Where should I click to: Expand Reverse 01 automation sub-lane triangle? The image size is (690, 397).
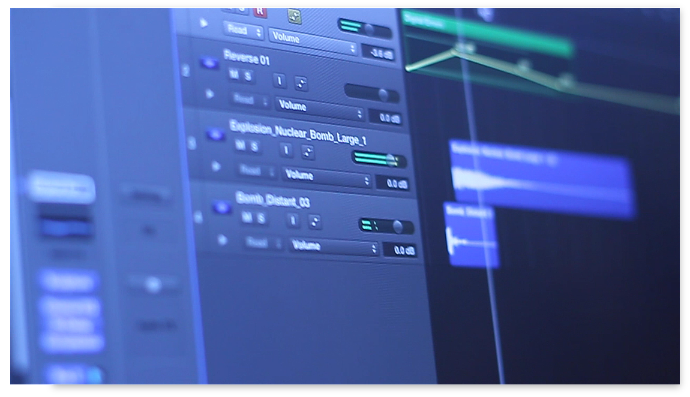point(210,94)
